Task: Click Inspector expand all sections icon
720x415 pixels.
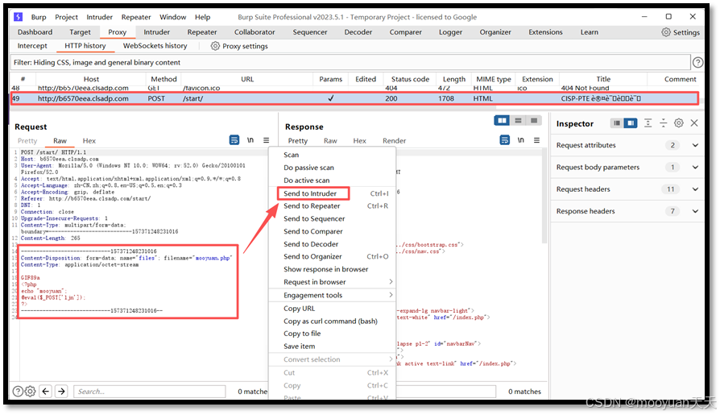Action: coord(648,123)
